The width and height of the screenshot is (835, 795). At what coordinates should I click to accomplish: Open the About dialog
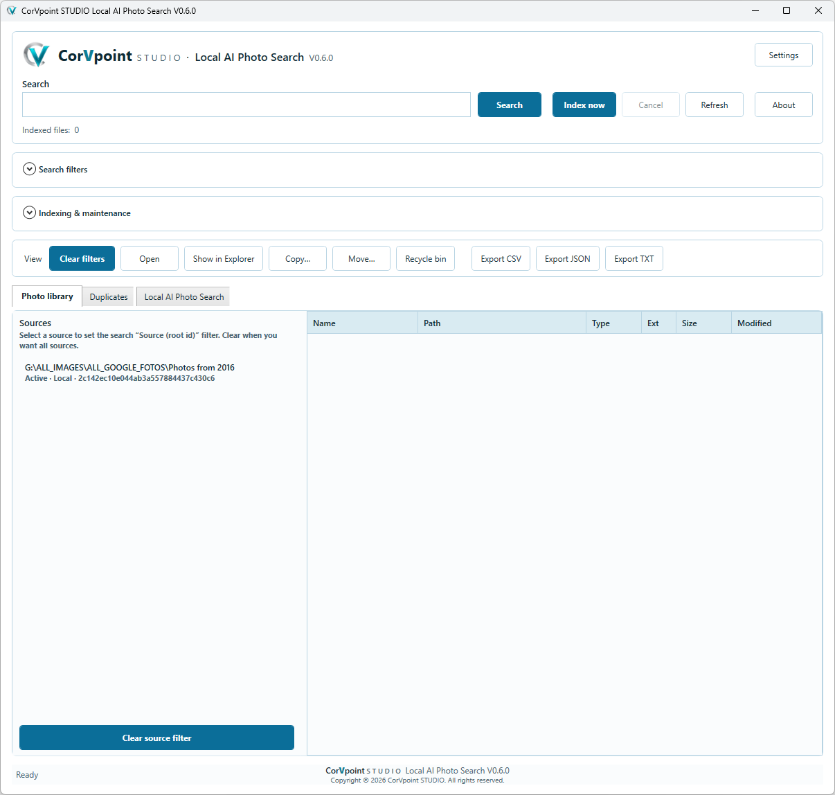click(x=784, y=105)
